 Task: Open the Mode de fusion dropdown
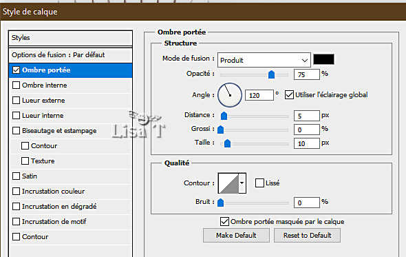click(x=264, y=60)
